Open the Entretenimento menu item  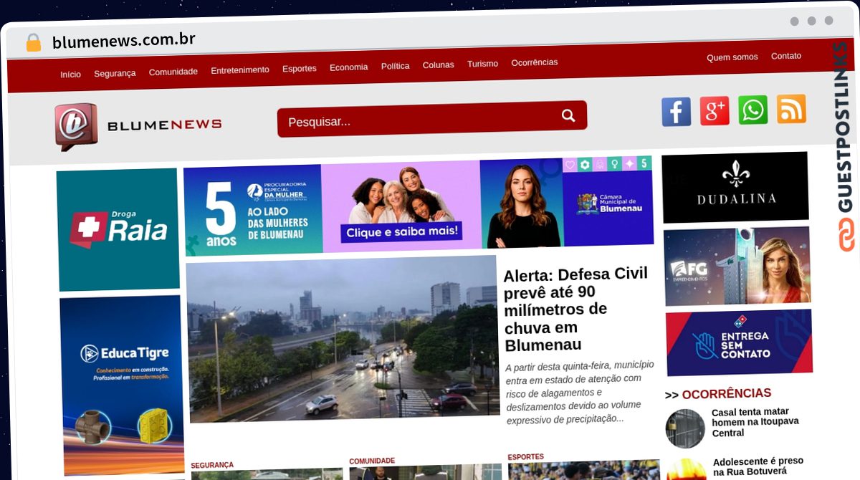coord(240,70)
